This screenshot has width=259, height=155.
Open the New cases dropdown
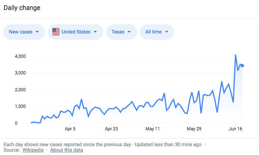[x=24, y=32]
